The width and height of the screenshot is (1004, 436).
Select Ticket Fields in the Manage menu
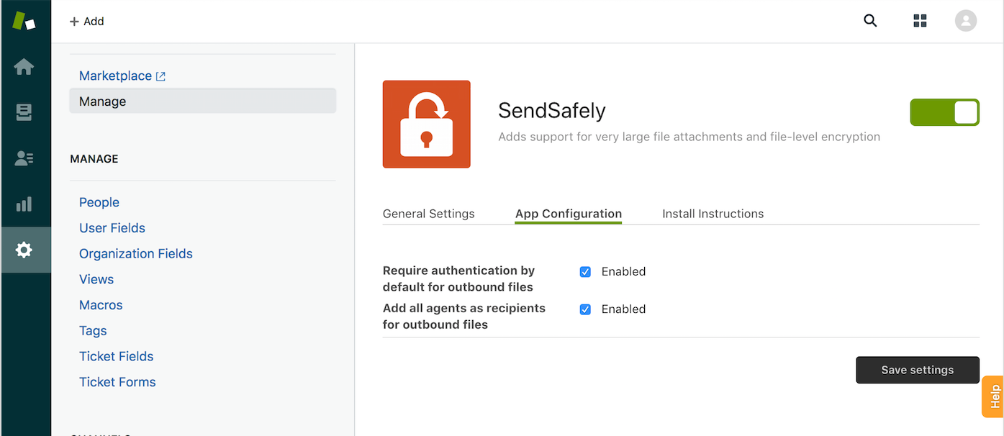116,356
